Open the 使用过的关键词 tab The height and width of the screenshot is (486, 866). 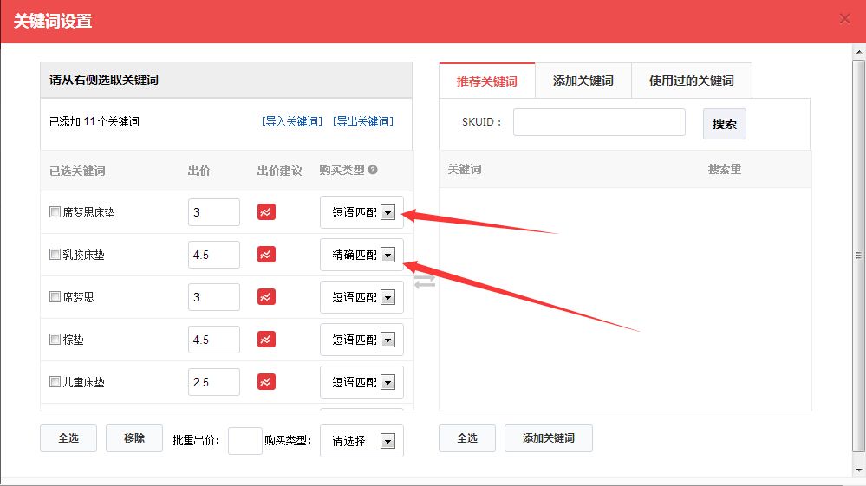pos(691,81)
